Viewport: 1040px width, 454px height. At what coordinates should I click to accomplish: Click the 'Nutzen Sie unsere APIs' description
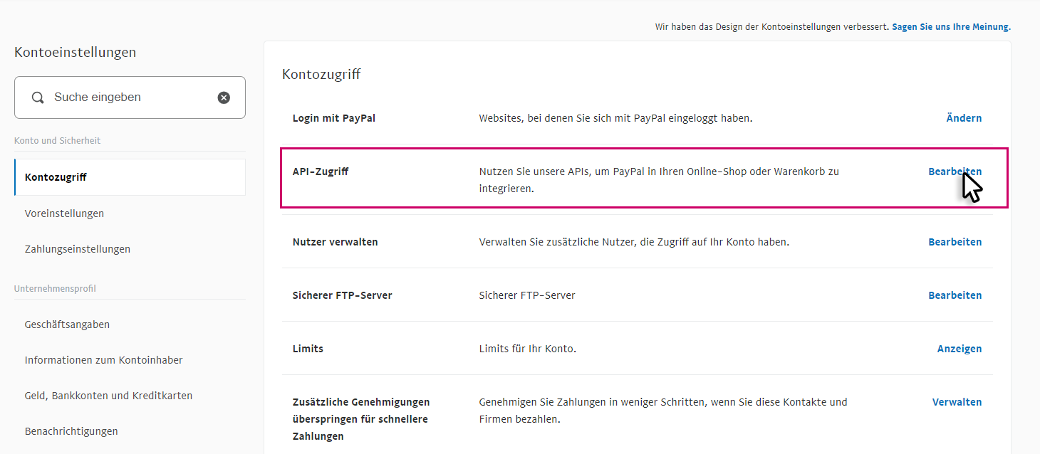point(660,180)
